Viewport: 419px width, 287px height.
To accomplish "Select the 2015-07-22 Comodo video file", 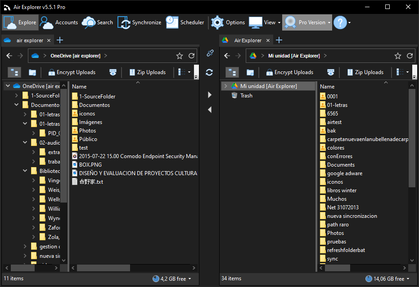I will pos(135,156).
